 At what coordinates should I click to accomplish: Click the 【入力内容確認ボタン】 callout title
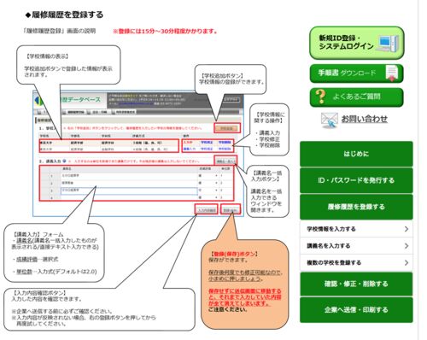[39, 293]
